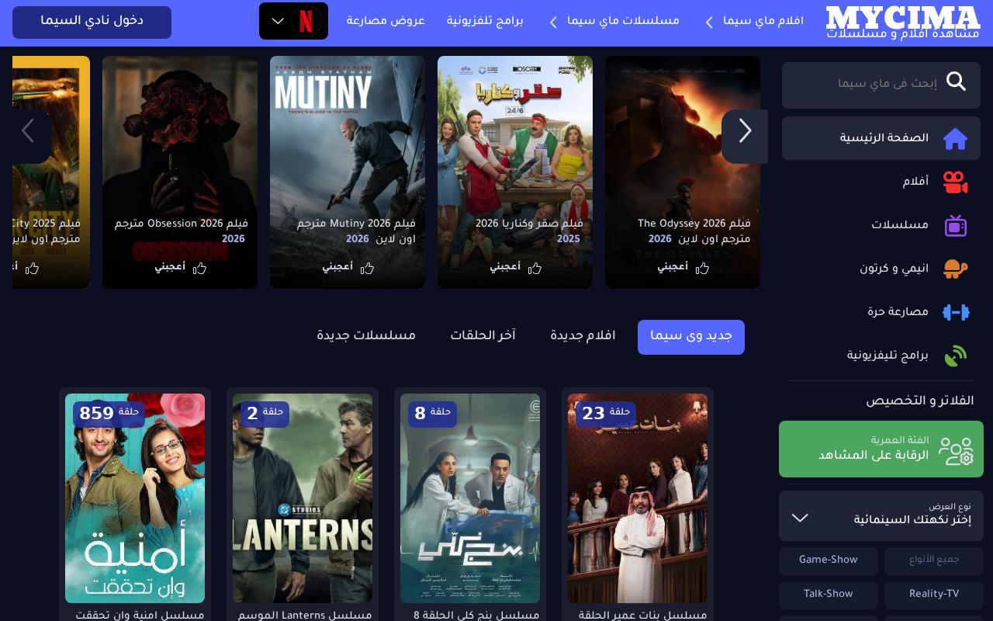This screenshot has width=993, height=621.
Task: Click the turtle icon beside انيمي و كرتون
Action: [x=955, y=269]
